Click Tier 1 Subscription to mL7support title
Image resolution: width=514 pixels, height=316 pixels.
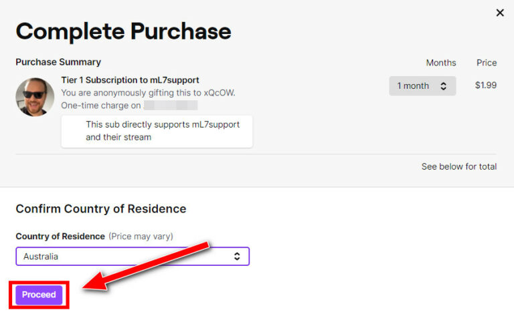tap(130, 80)
